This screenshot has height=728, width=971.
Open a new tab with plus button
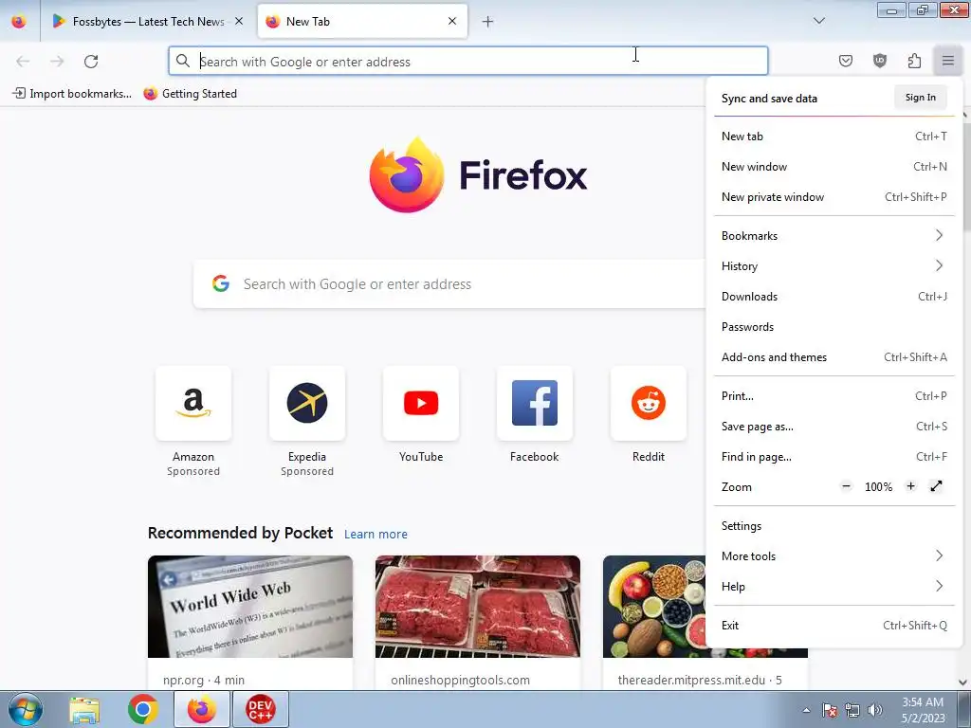coord(488,22)
